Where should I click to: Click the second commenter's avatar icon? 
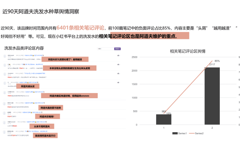tap(5, 65)
